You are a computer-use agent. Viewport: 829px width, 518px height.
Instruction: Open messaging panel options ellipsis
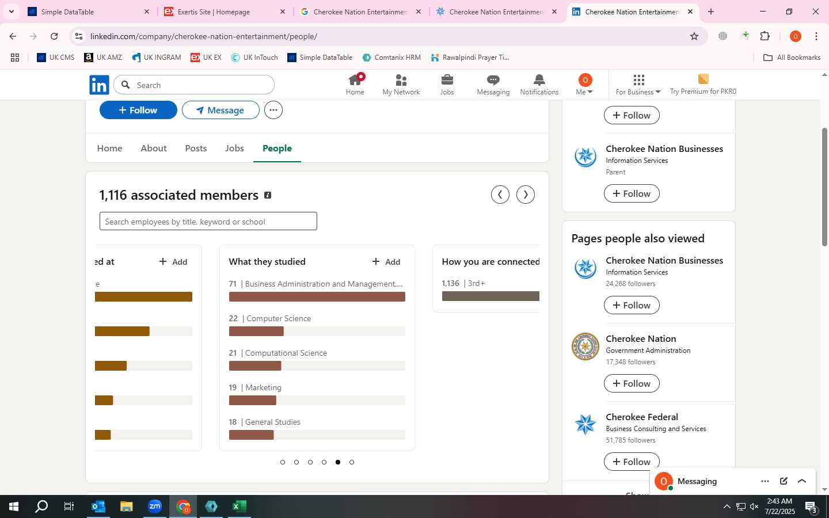click(765, 481)
